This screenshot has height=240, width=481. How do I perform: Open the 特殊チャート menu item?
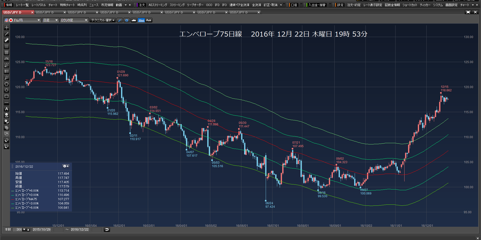click(67, 5)
